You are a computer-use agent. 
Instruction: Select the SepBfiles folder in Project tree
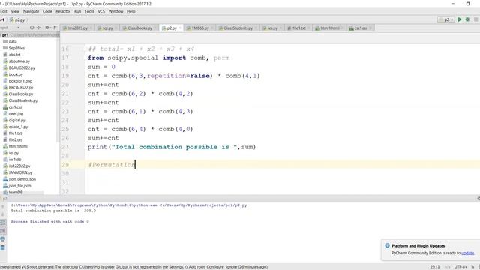pos(13,48)
